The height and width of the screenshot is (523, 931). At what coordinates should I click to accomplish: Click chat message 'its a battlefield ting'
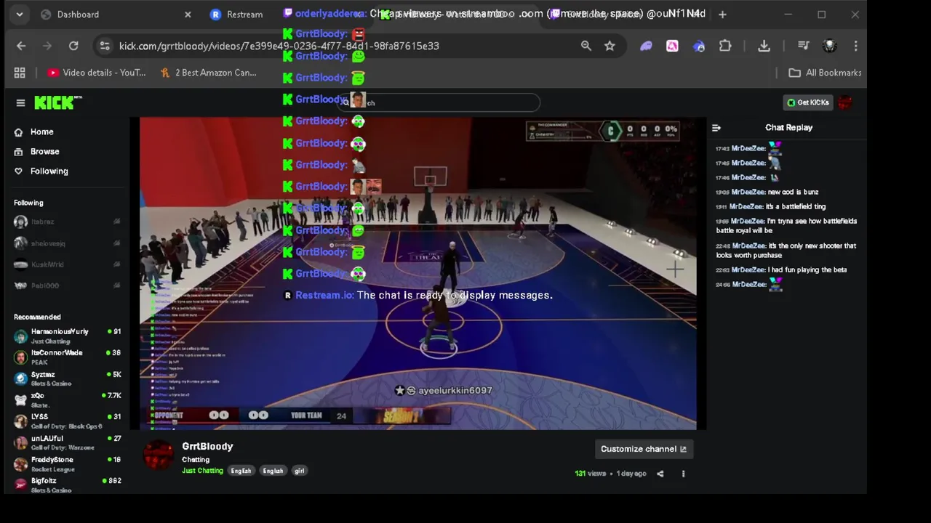[x=796, y=206]
